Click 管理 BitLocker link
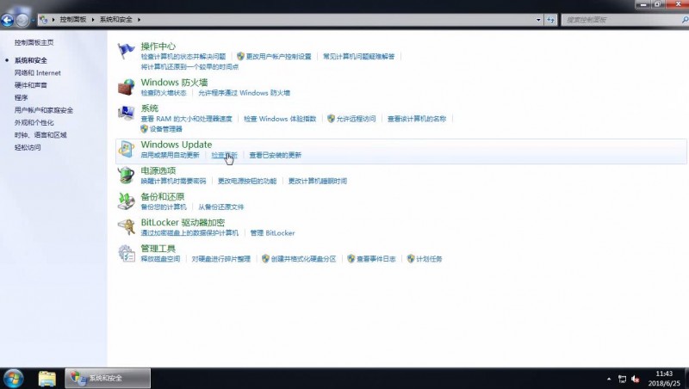689x389 pixels. click(272, 232)
